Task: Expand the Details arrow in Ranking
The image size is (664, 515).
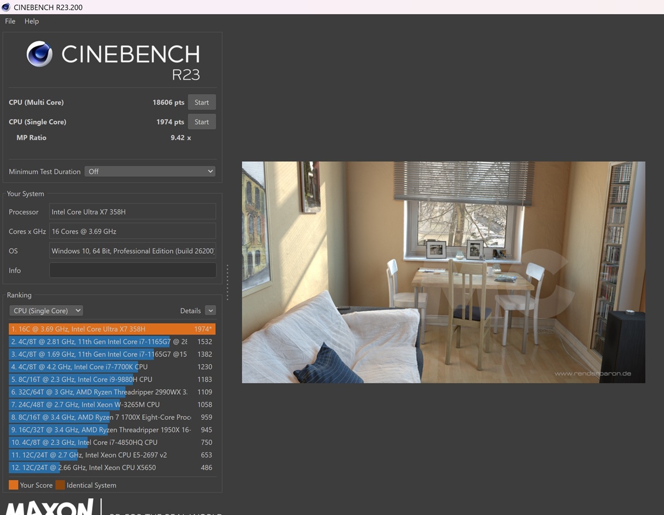Action: point(210,310)
